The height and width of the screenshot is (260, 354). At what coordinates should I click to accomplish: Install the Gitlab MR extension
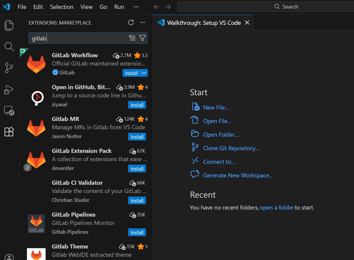tap(137, 137)
